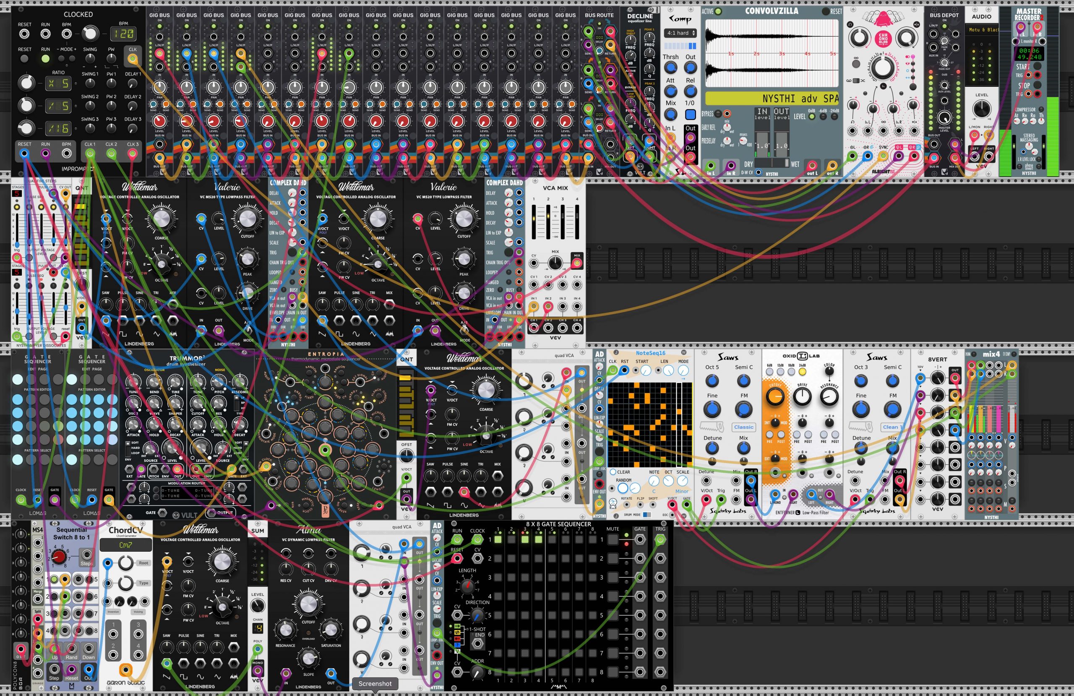Screen dimensions: 1074x696
Task: Toggle the Comp 1/0 blue button
Action: tap(691, 115)
